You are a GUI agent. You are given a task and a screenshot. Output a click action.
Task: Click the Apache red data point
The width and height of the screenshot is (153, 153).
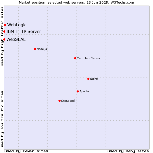78,91
